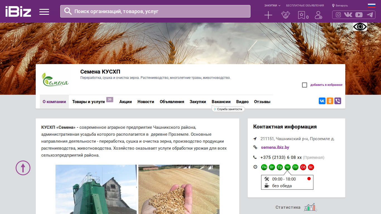Viewport: 381px width, 214px height.
Task: Select Tuesday (Вт) schedule day
Action: pos(272,167)
